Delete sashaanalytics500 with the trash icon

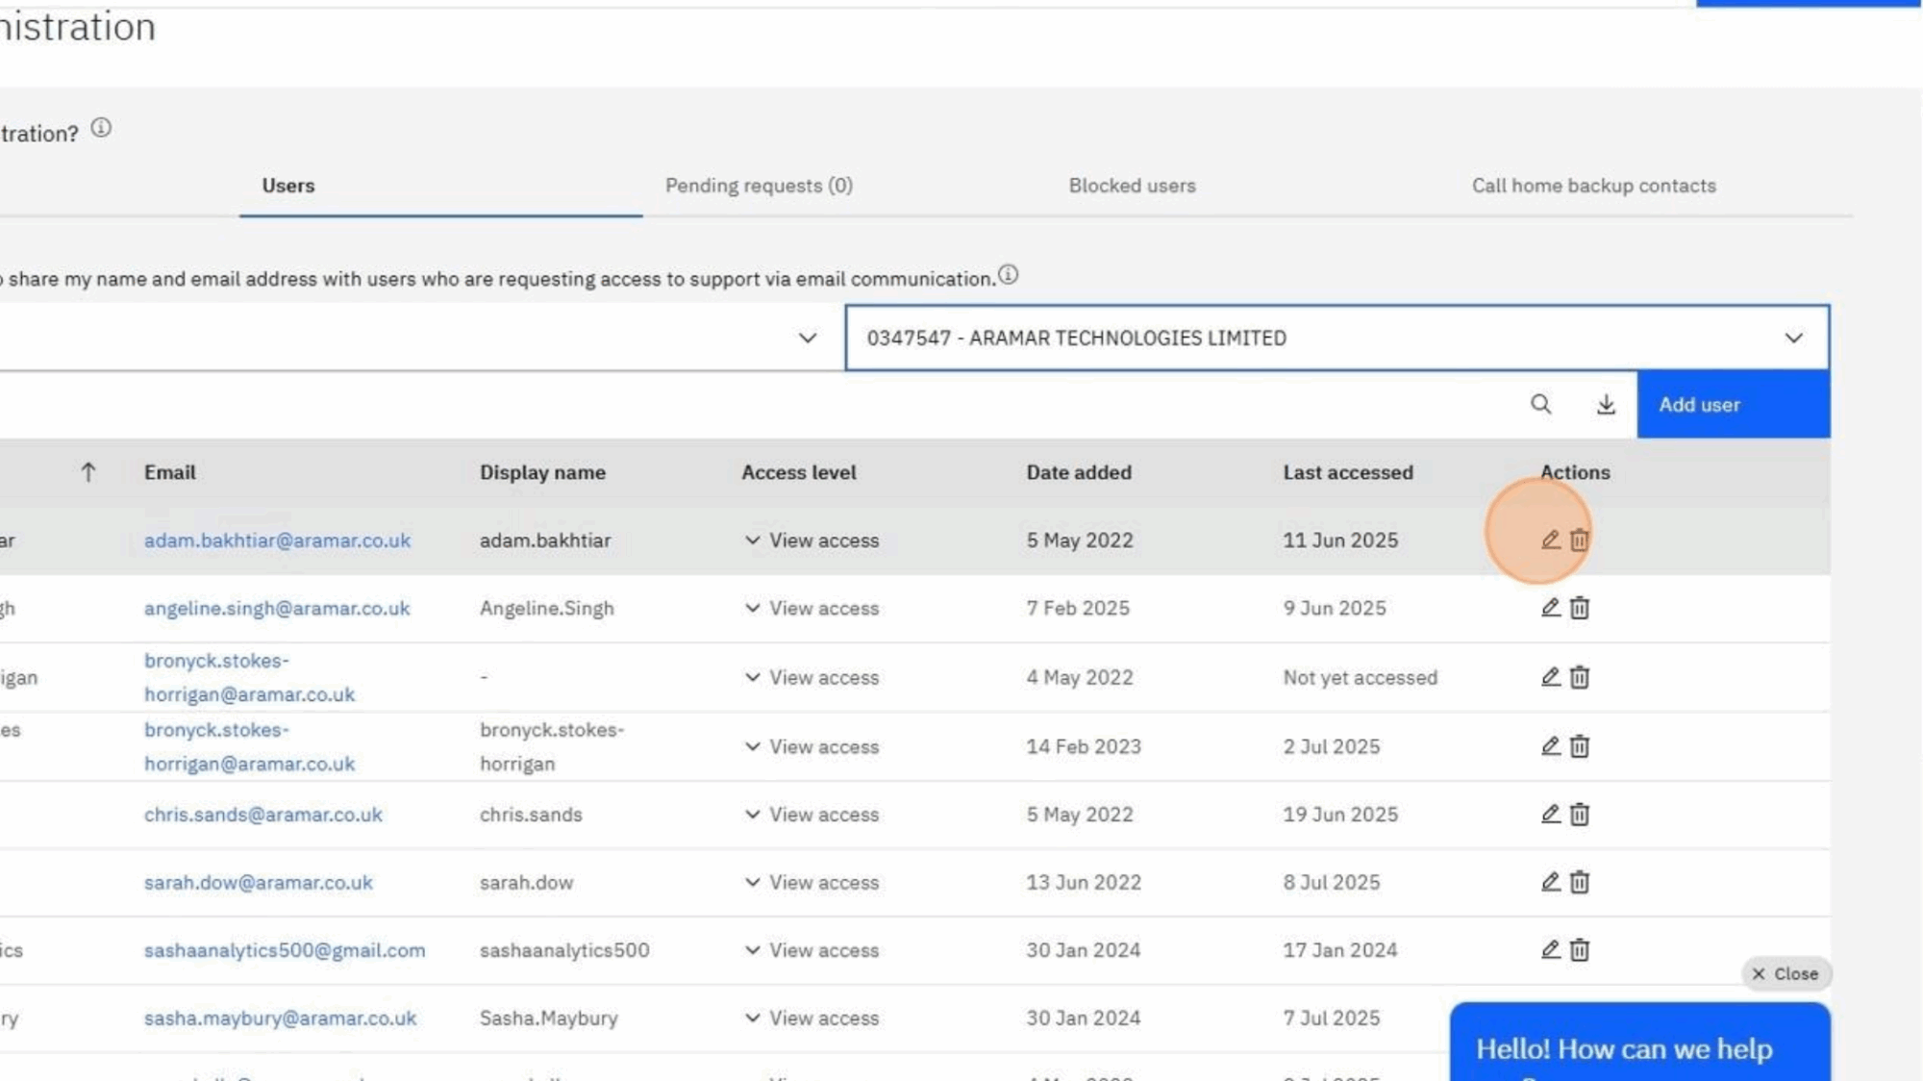click(x=1580, y=949)
